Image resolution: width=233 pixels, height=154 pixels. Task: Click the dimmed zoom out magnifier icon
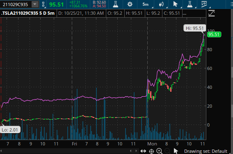click(x=168, y=151)
